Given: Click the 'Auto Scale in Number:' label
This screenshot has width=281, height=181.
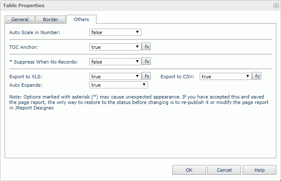Looking at the screenshot, I should pyautogui.click(x=35, y=32).
